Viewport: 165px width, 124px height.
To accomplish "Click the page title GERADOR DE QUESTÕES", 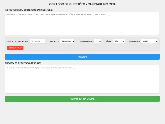I will [82, 4].
